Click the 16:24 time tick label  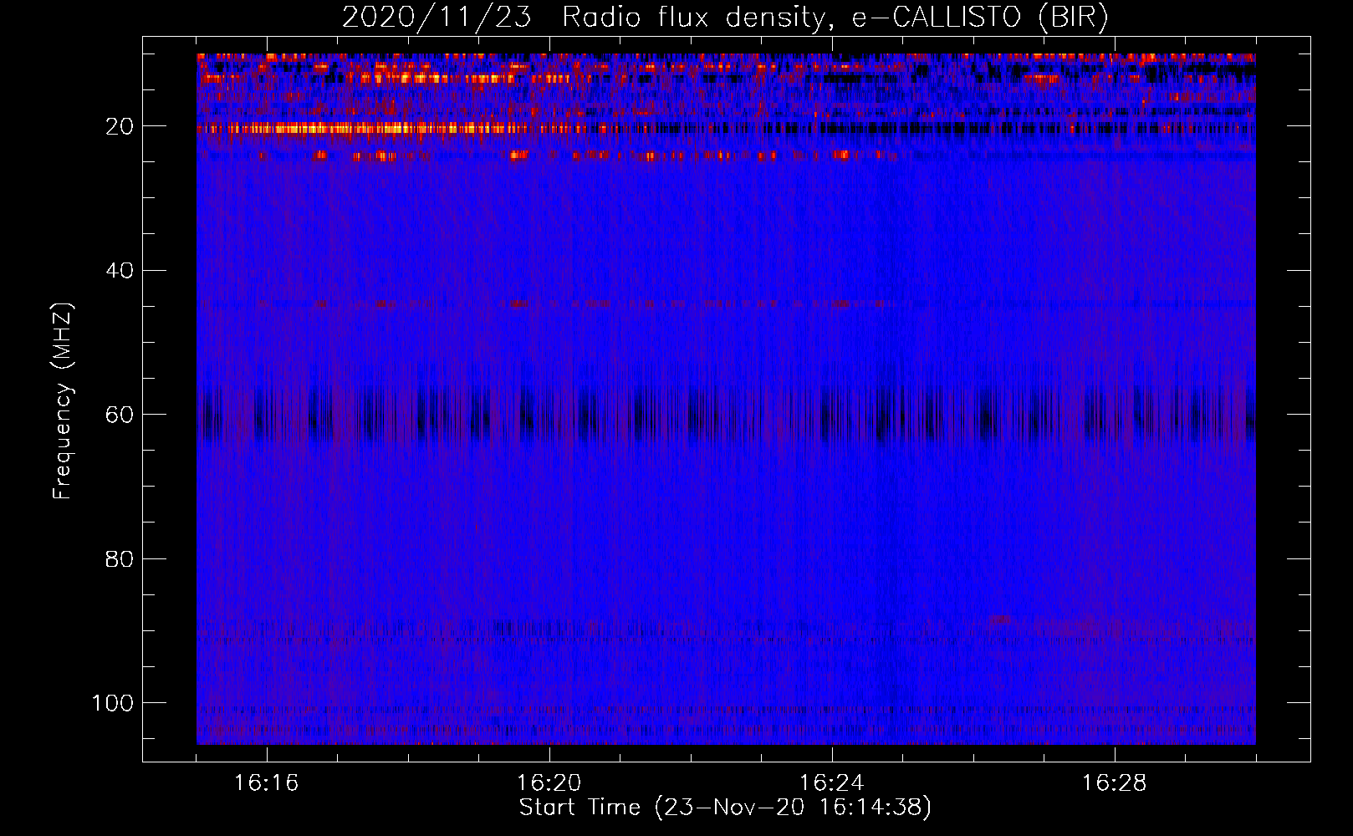[x=832, y=783]
